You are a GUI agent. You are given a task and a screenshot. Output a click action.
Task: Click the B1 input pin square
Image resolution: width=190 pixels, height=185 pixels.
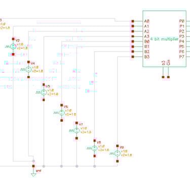point(133,47)
